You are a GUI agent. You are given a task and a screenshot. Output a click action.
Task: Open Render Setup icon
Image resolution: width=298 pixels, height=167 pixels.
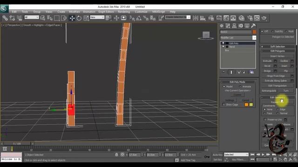(250, 18)
